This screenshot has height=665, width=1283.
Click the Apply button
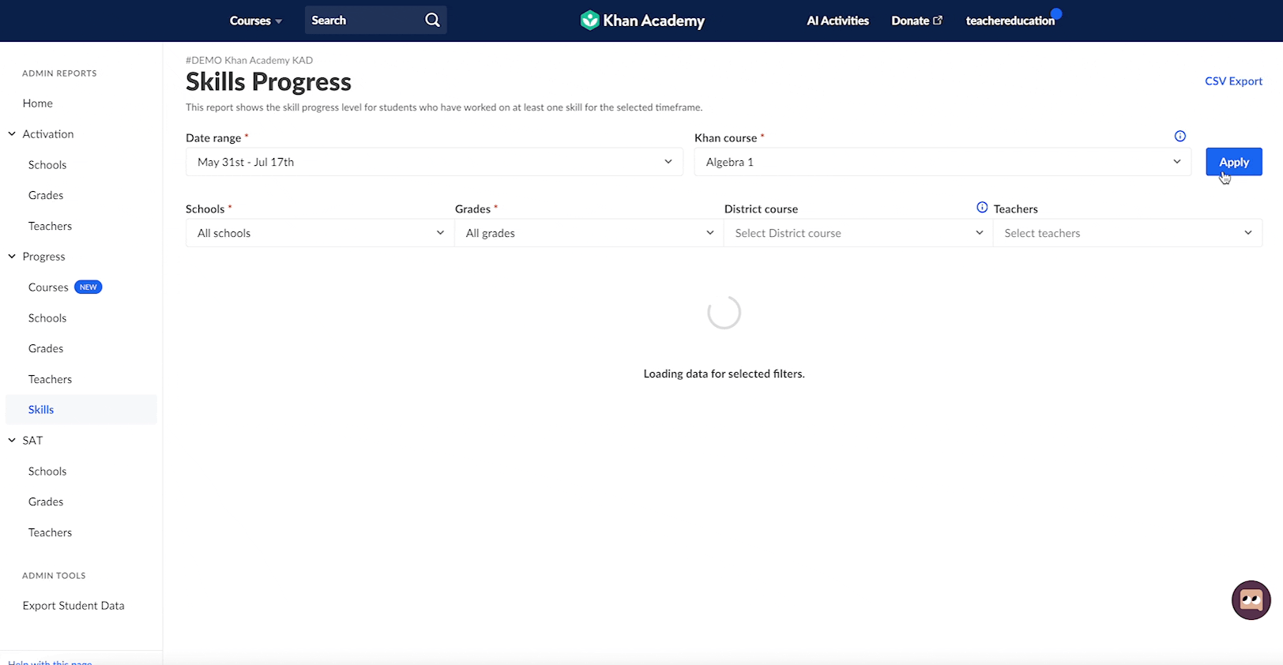1234,162
